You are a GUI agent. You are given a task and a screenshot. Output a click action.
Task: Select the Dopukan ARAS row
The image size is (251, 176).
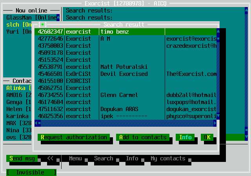pyautogui.click(x=125, y=109)
